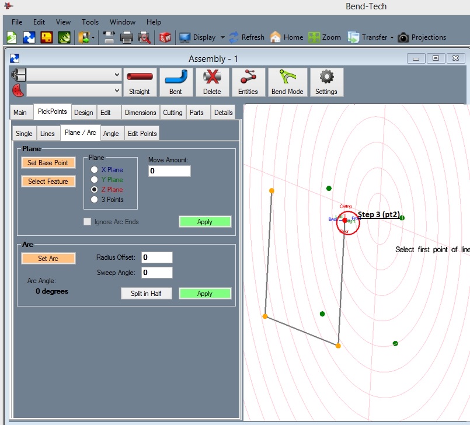Expand the Display dropdown arrow
The height and width of the screenshot is (425, 470).
click(222, 37)
